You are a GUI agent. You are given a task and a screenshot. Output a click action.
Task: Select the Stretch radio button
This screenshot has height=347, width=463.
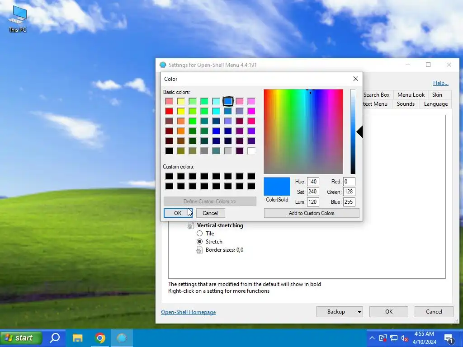(199, 242)
